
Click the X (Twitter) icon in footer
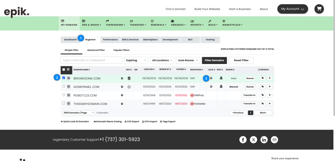(254, 140)
